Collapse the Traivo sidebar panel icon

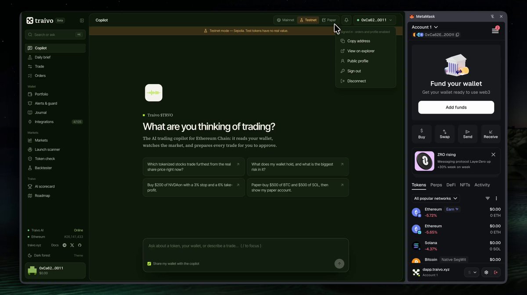coord(82,20)
